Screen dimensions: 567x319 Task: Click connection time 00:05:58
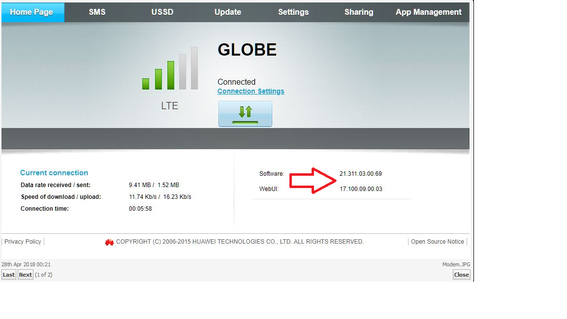(x=140, y=209)
